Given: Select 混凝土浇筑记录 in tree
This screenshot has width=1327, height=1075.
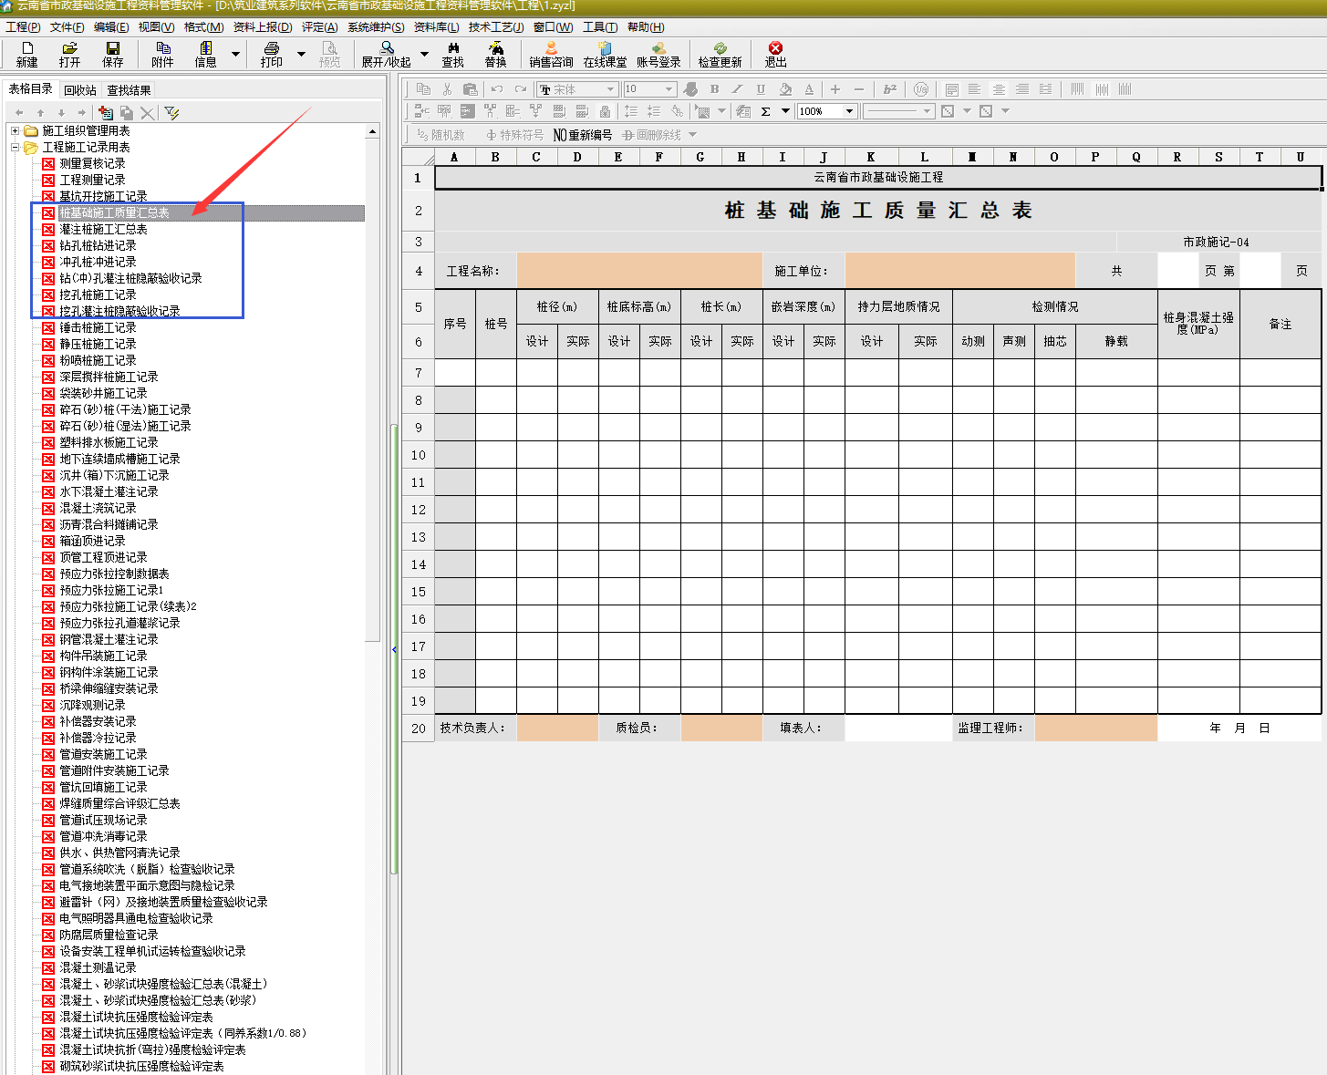Looking at the screenshot, I should [98, 508].
